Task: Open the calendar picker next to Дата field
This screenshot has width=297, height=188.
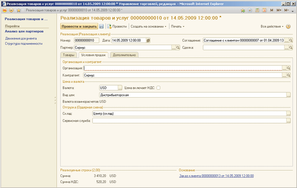Action: pos(148,40)
